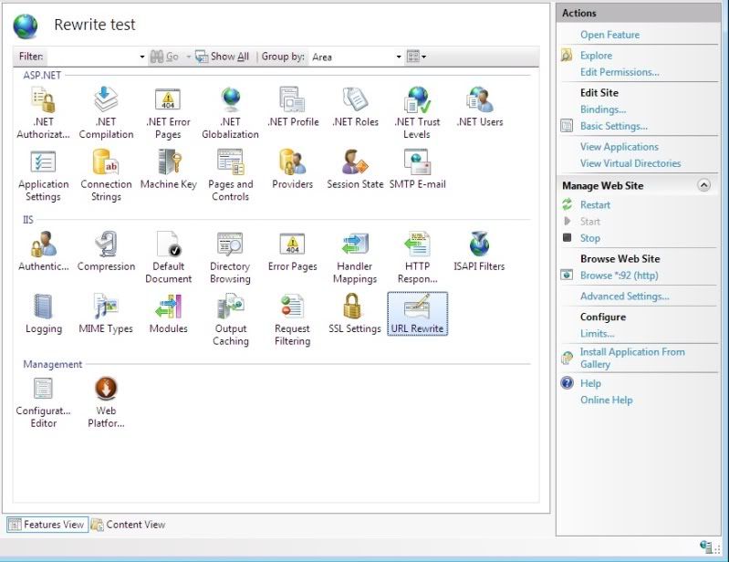Click View Virtual Directories
The image size is (729, 562).
630,163
